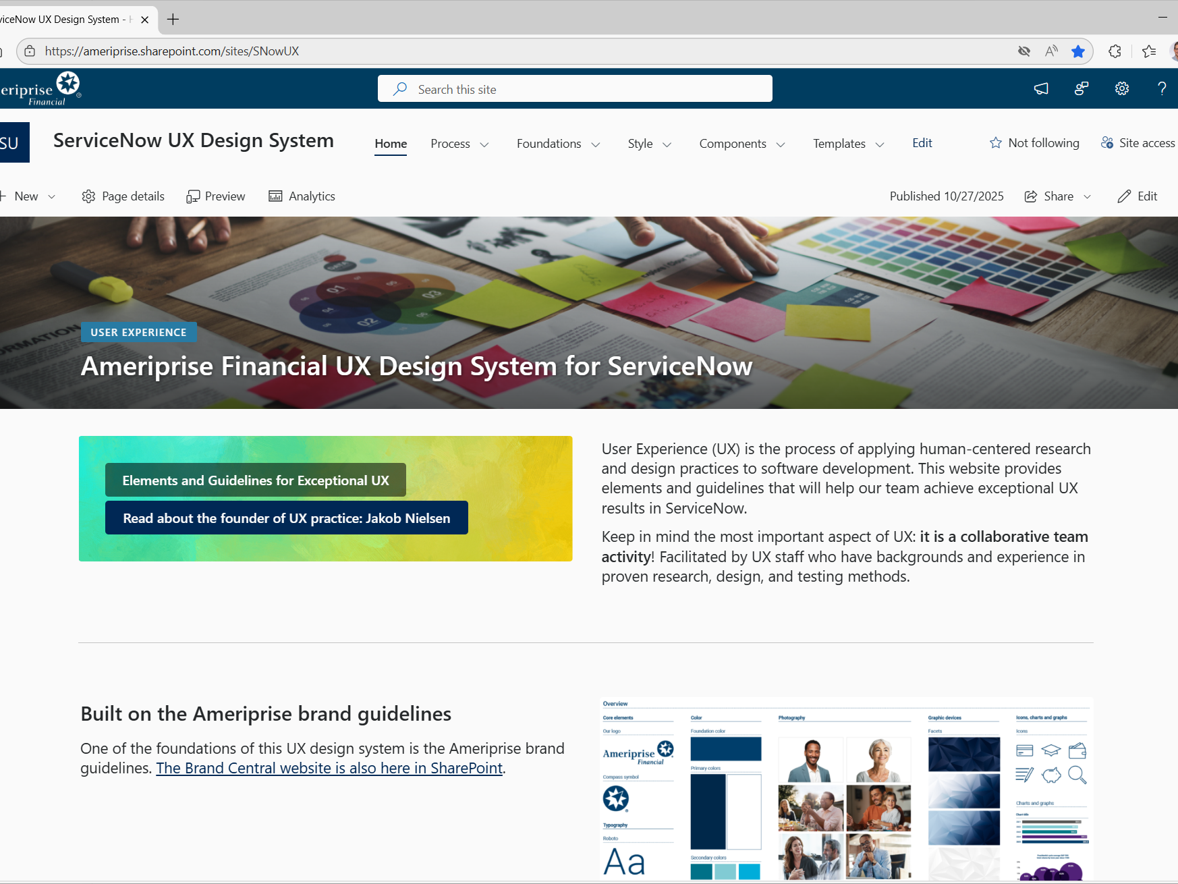The height and width of the screenshot is (884, 1178).
Task: Open the Brand Central website SharePoint link
Action: 329,768
